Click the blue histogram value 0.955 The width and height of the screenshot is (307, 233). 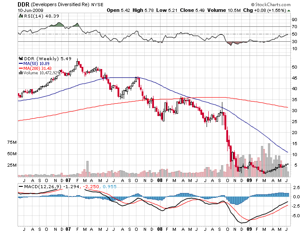click(x=110, y=186)
